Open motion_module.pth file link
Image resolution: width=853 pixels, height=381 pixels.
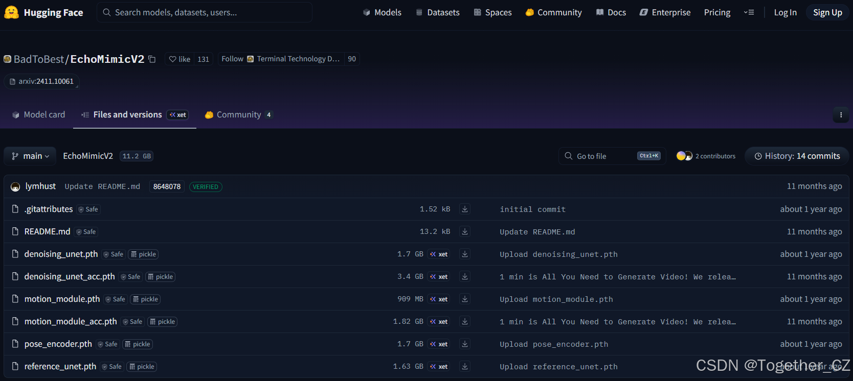pos(62,299)
